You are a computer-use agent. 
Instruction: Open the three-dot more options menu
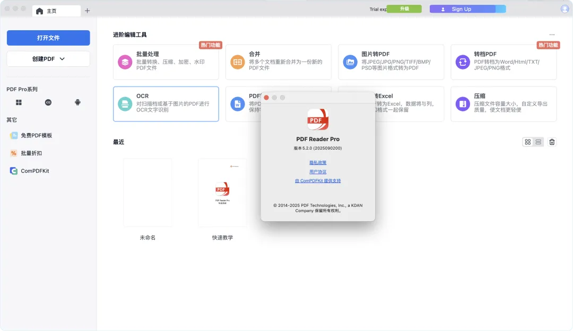point(552,34)
